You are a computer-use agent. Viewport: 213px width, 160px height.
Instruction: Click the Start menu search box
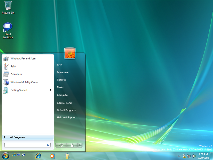point(26,145)
